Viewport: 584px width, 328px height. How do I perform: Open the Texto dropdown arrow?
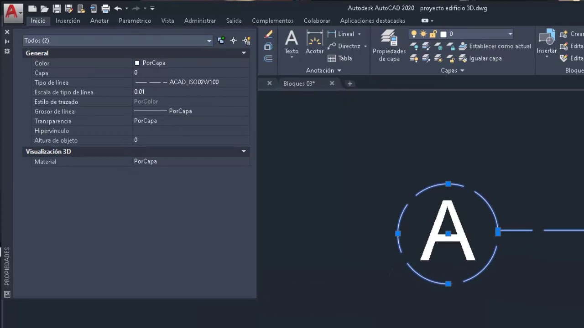point(292,57)
